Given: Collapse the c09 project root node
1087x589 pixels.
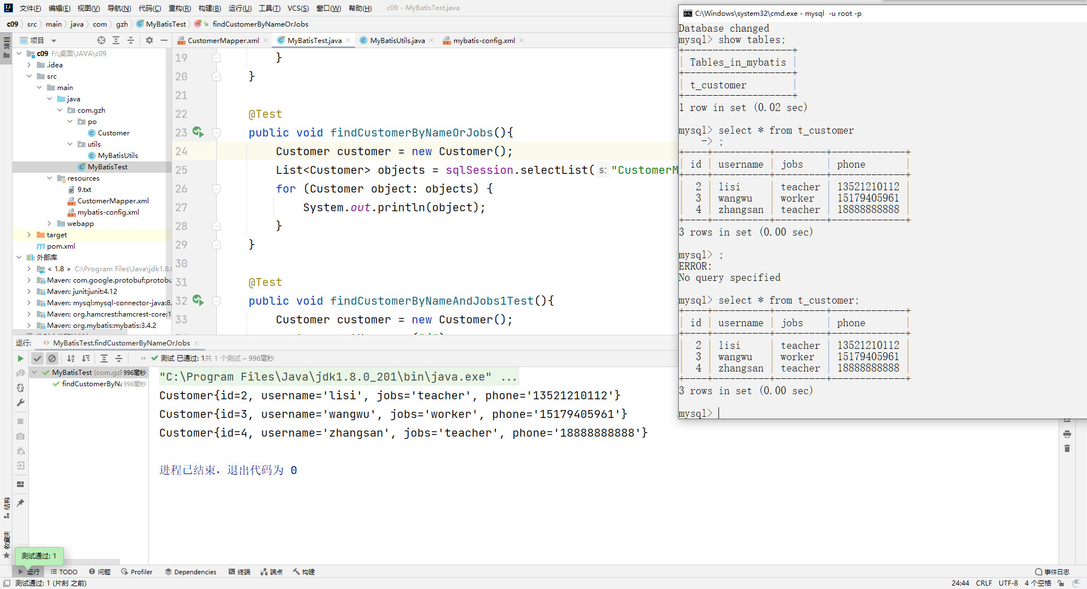Looking at the screenshot, I should point(19,54).
